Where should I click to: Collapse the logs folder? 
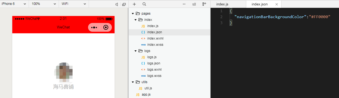(136, 51)
